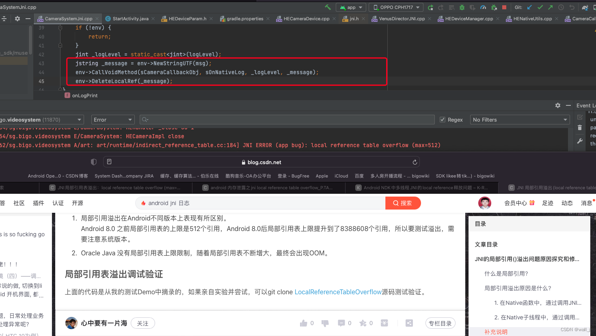Open the Android Profiler icon
Screen dimensions: 596x336
point(482,7)
